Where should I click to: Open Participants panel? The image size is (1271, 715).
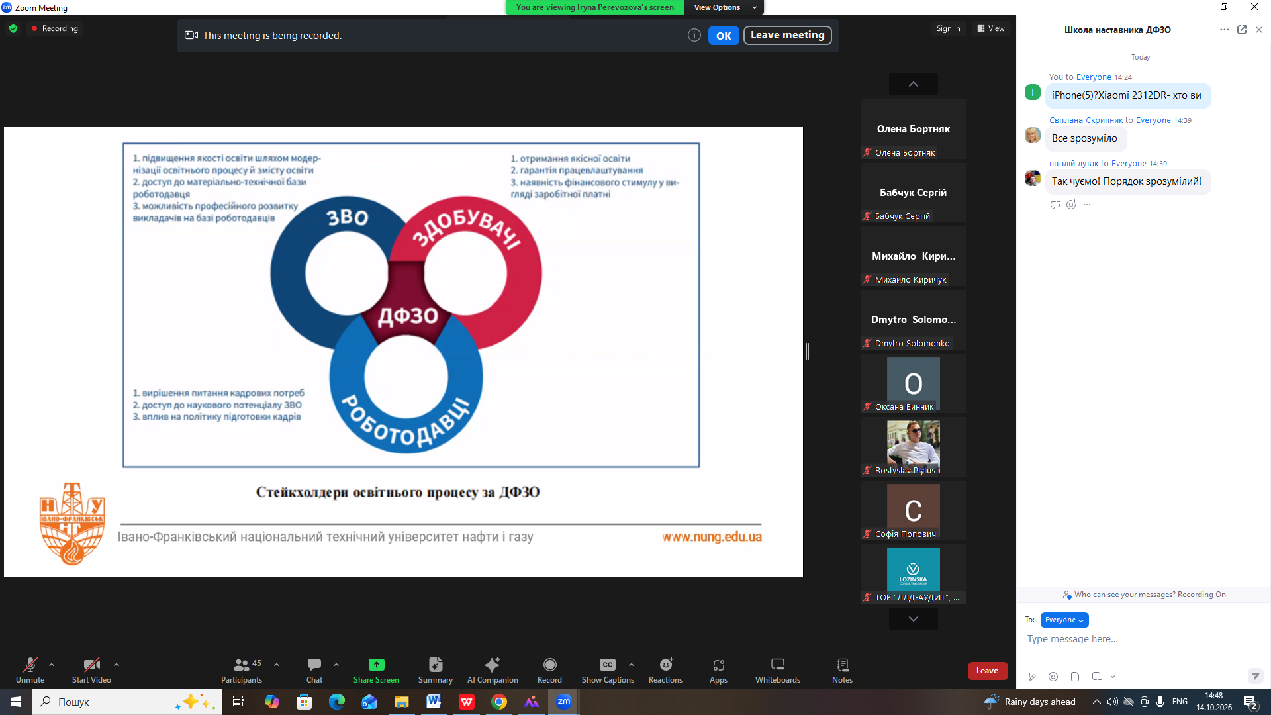pos(242,670)
